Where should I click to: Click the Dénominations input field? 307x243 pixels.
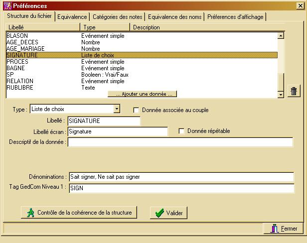[181, 177]
